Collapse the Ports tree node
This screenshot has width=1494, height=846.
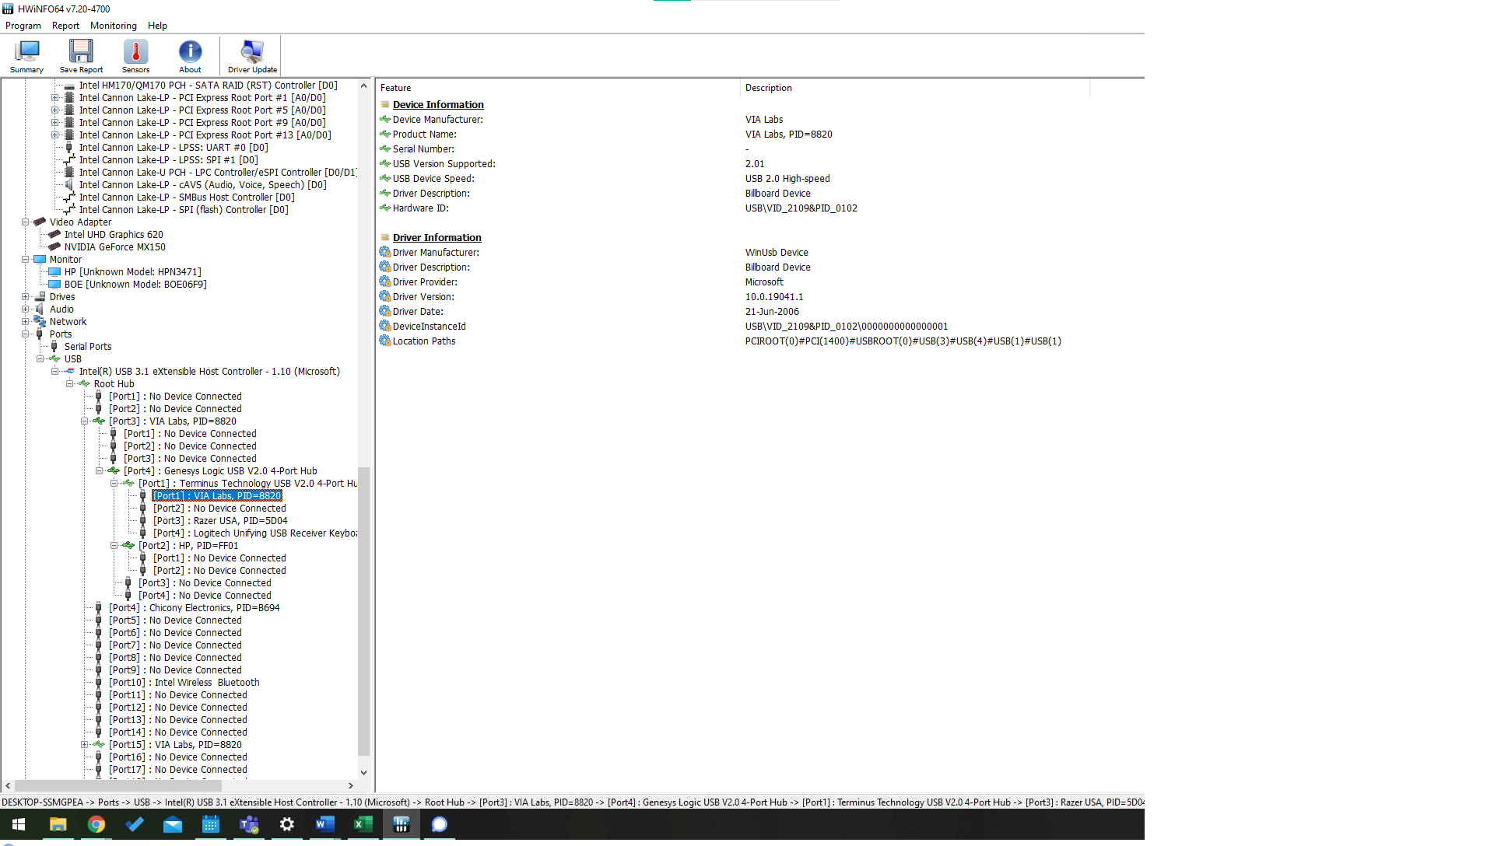(26, 334)
